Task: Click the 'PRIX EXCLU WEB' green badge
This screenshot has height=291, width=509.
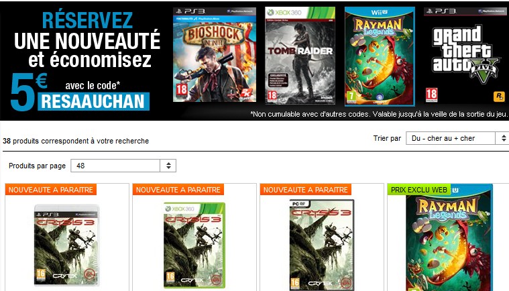Action: click(419, 190)
